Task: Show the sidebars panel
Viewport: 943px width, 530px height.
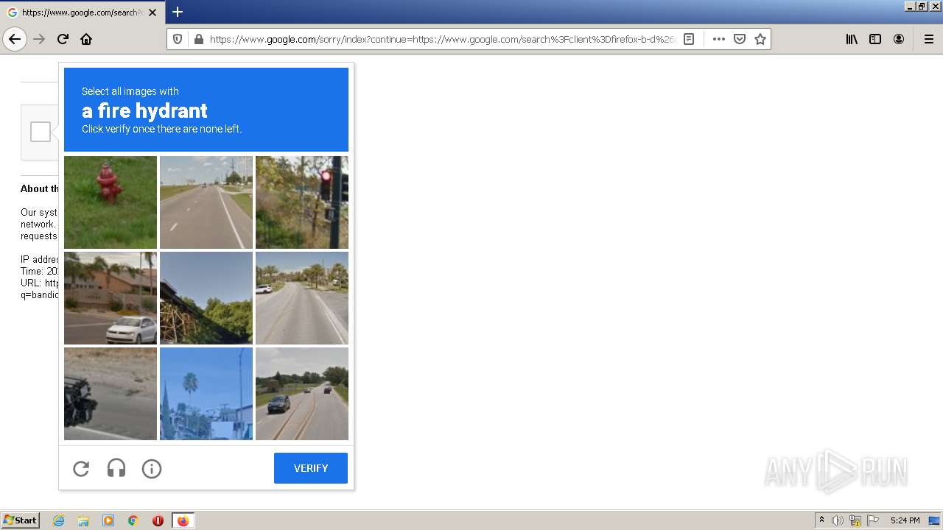Action: point(875,39)
